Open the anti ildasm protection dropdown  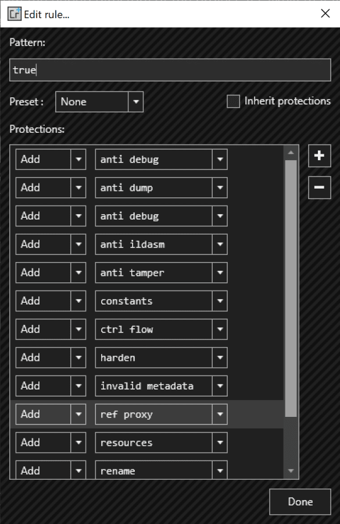pos(220,244)
